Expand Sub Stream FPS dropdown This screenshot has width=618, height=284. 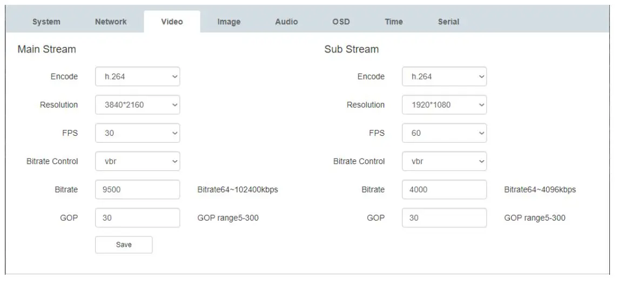[444, 133]
